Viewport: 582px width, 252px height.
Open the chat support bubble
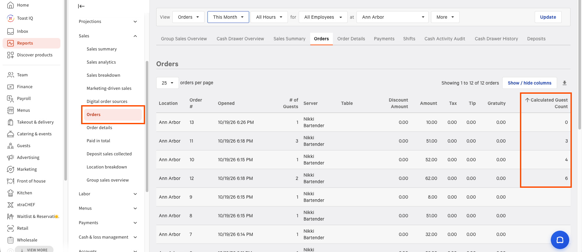pos(560,240)
